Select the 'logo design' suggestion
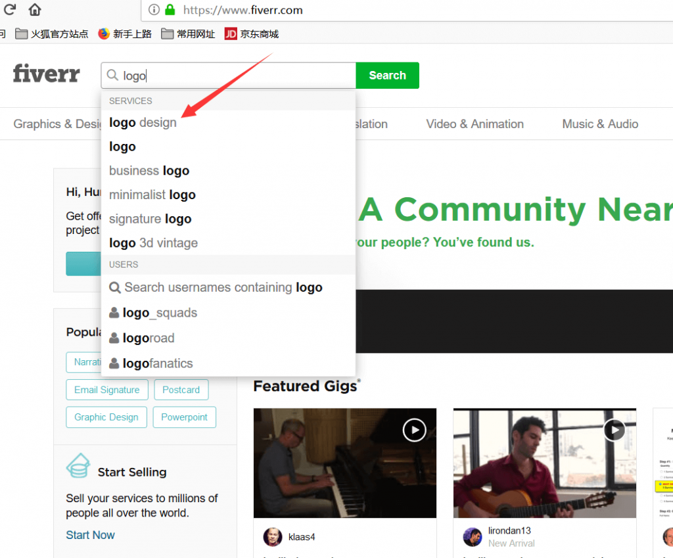This screenshot has height=558, width=673. point(228,123)
